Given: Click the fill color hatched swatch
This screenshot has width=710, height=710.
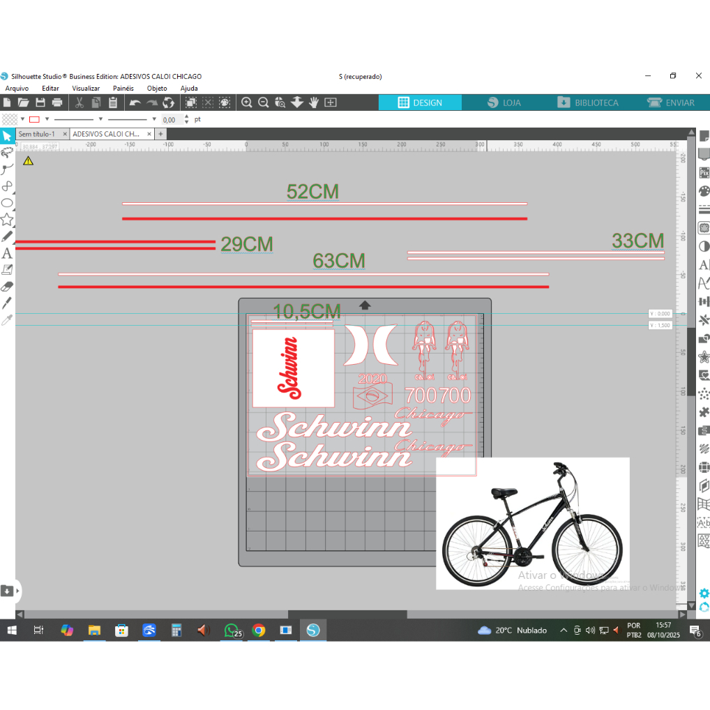Looking at the screenshot, I should pos(10,119).
